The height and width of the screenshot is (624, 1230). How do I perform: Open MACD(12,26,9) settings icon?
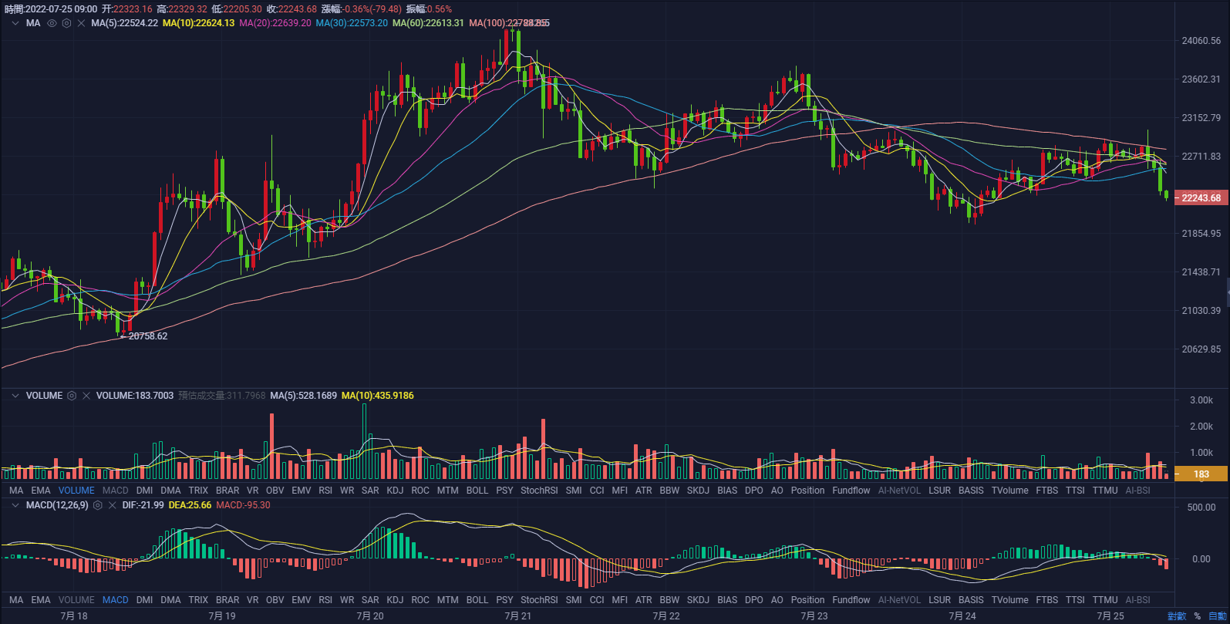[98, 505]
